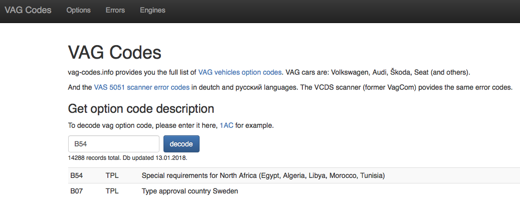Screen dimensions: 520x205
Task: Go to the Errors page
Action: [115, 10]
